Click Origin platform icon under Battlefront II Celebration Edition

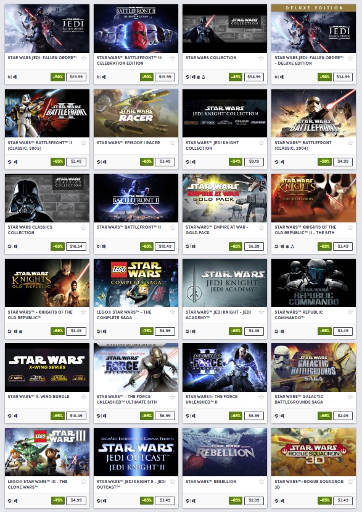pyautogui.click(x=98, y=77)
